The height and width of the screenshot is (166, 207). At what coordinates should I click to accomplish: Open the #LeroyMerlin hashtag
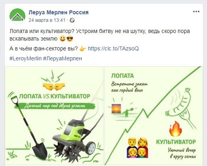pos(25,58)
